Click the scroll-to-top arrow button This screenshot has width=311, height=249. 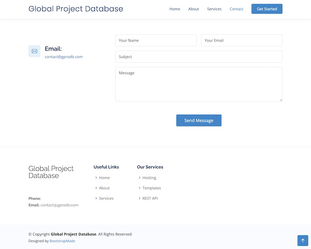coord(302,240)
